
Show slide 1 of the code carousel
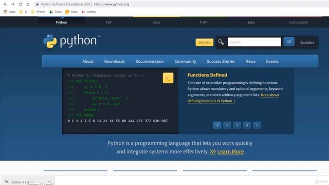point(217,125)
